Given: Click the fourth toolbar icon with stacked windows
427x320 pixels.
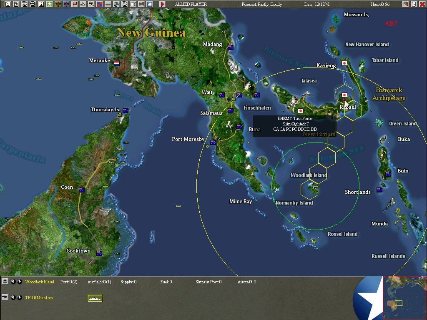Looking at the screenshot, I should 33,4.
